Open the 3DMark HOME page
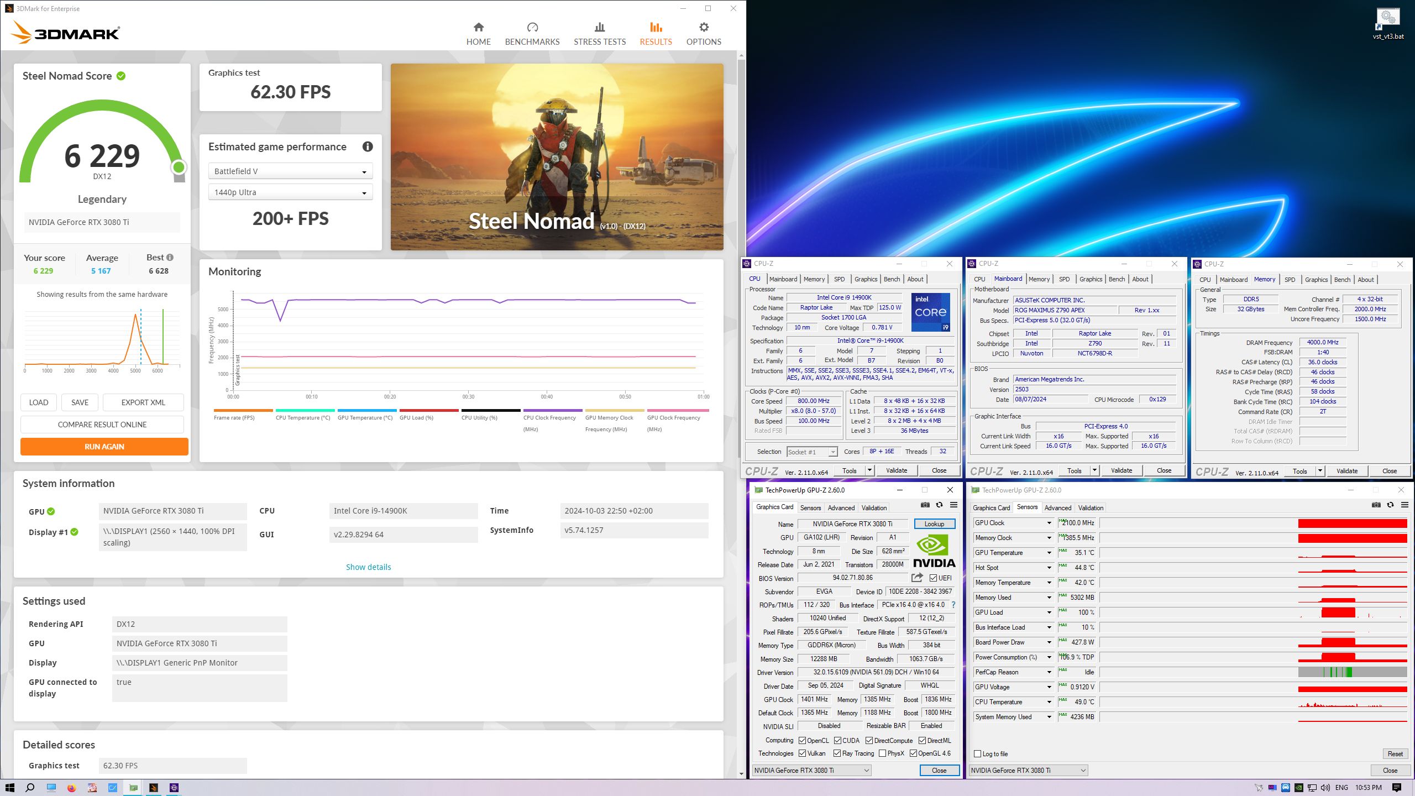 click(x=478, y=34)
